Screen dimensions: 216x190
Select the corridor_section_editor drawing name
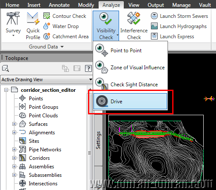click(x=48, y=90)
